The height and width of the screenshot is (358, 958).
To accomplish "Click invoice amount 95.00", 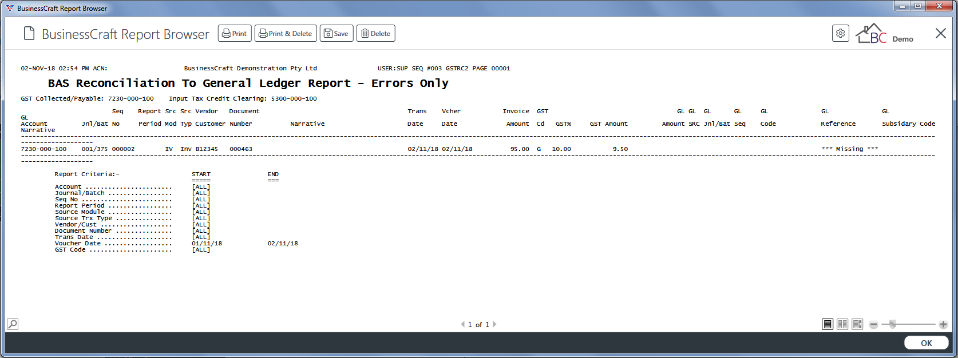I will tap(520, 149).
